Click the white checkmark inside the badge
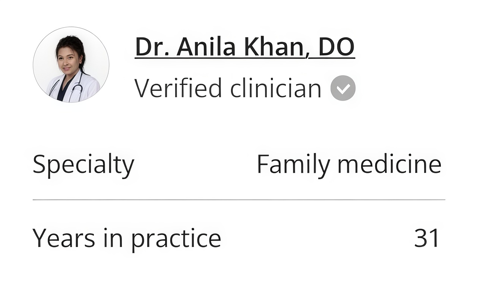The image size is (493, 295). pos(344,88)
